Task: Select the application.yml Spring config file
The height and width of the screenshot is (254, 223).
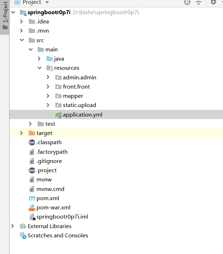Action: click(82, 115)
